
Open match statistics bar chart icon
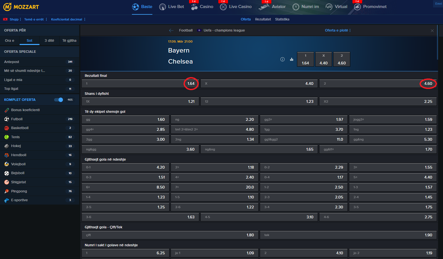291,59
